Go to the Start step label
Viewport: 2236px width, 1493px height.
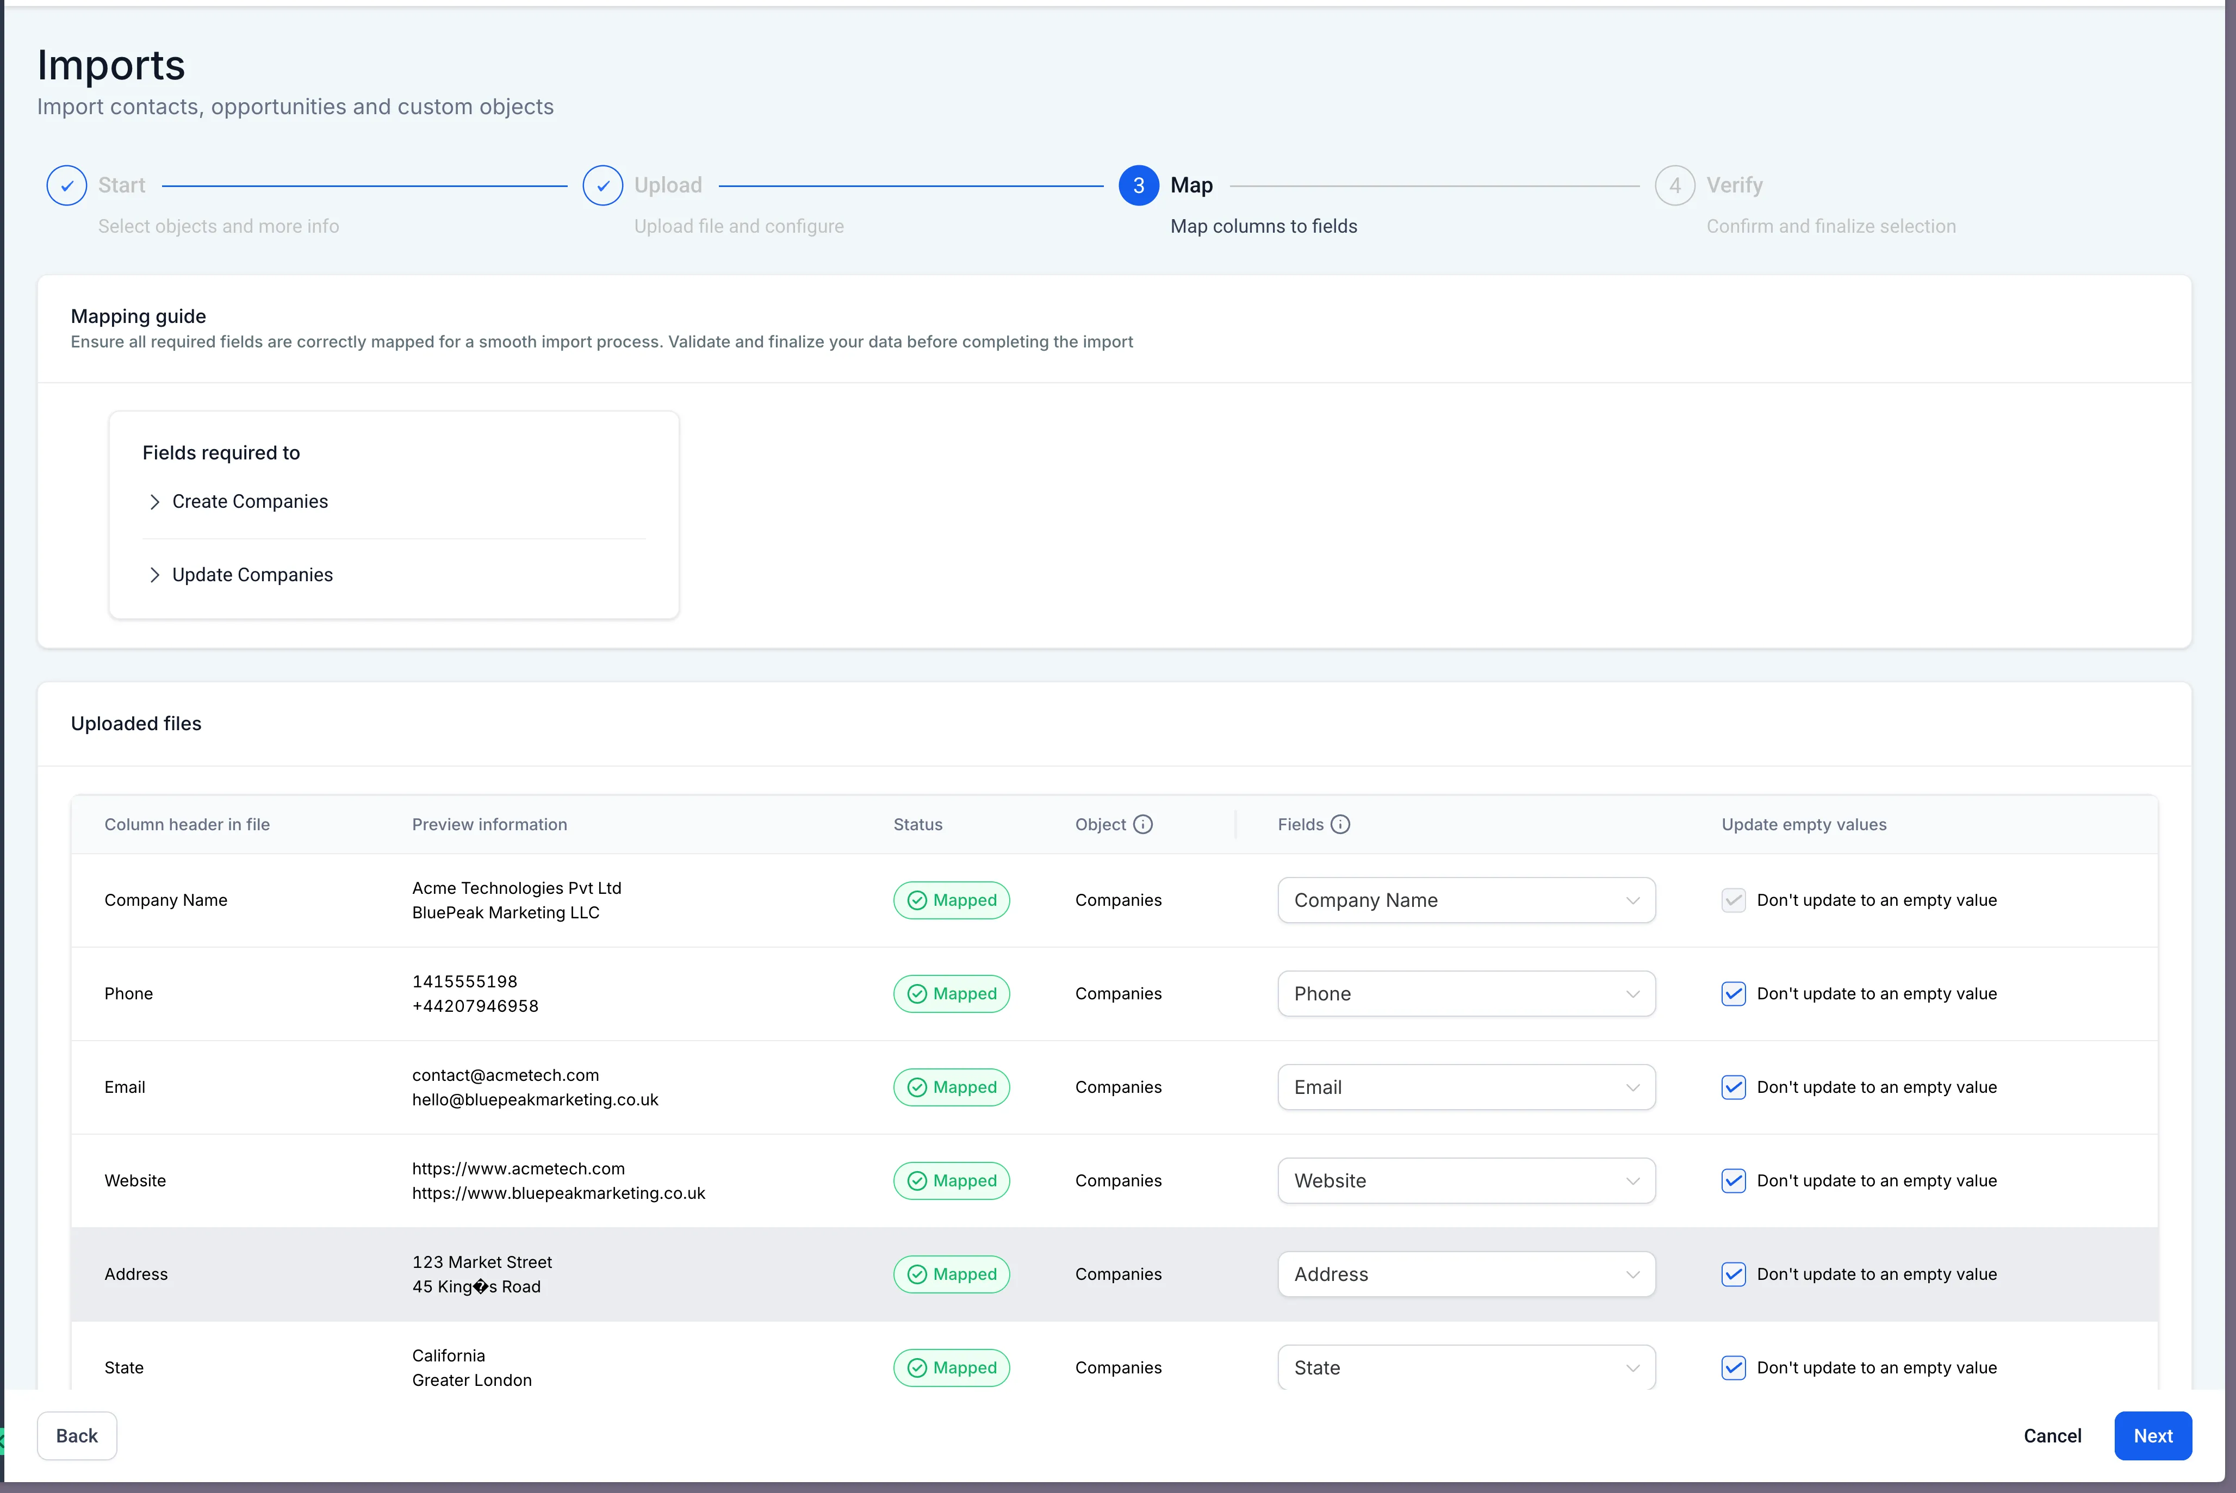[122, 185]
